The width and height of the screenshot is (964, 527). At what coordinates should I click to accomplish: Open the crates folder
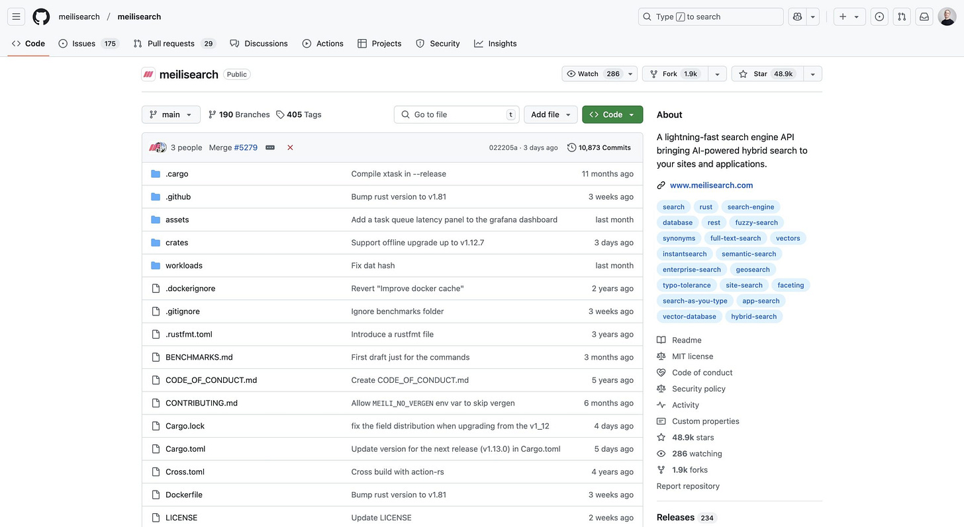tap(177, 243)
